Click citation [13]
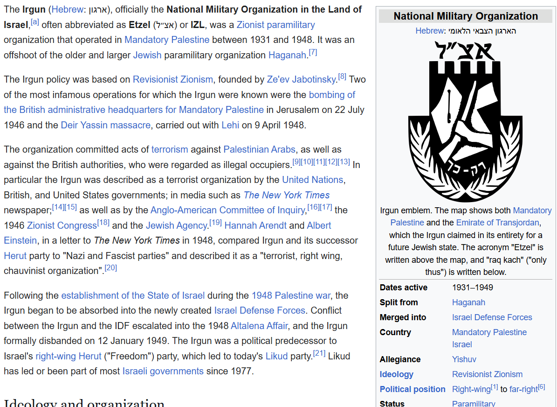 [344, 162]
